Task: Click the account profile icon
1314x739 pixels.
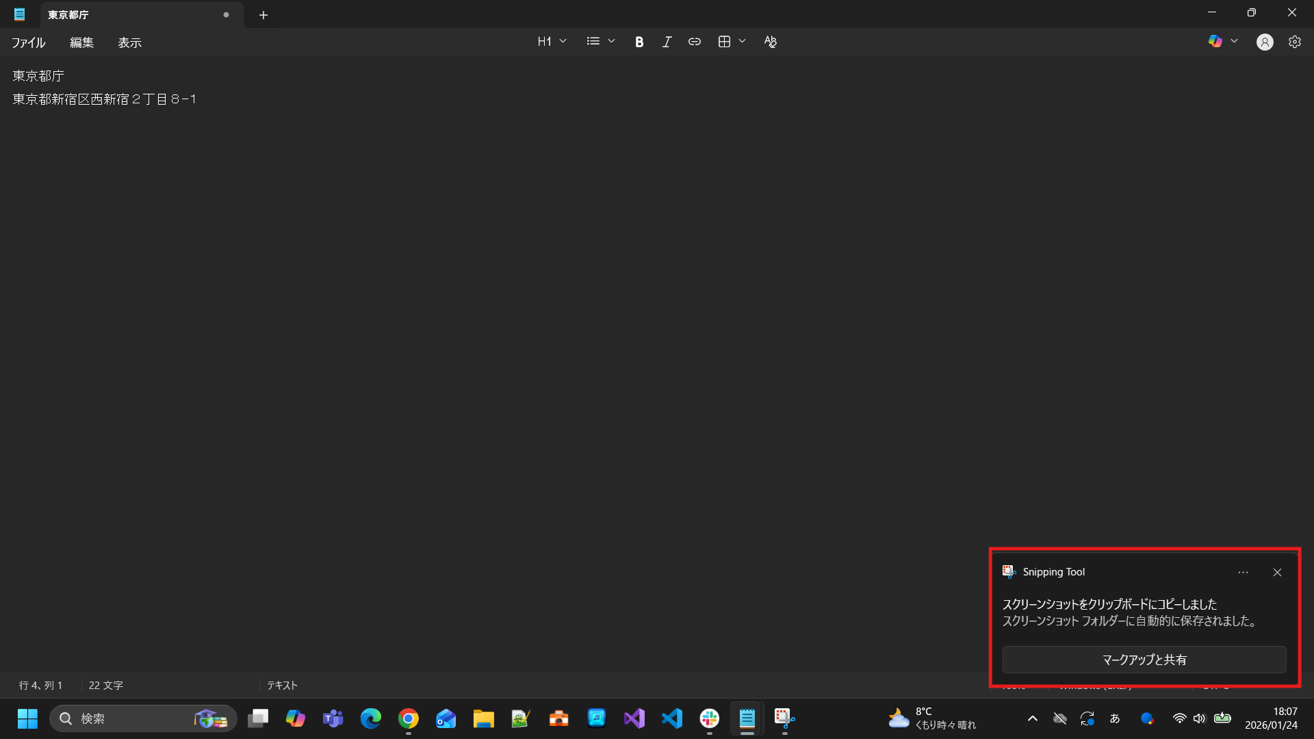Action: click(1264, 42)
